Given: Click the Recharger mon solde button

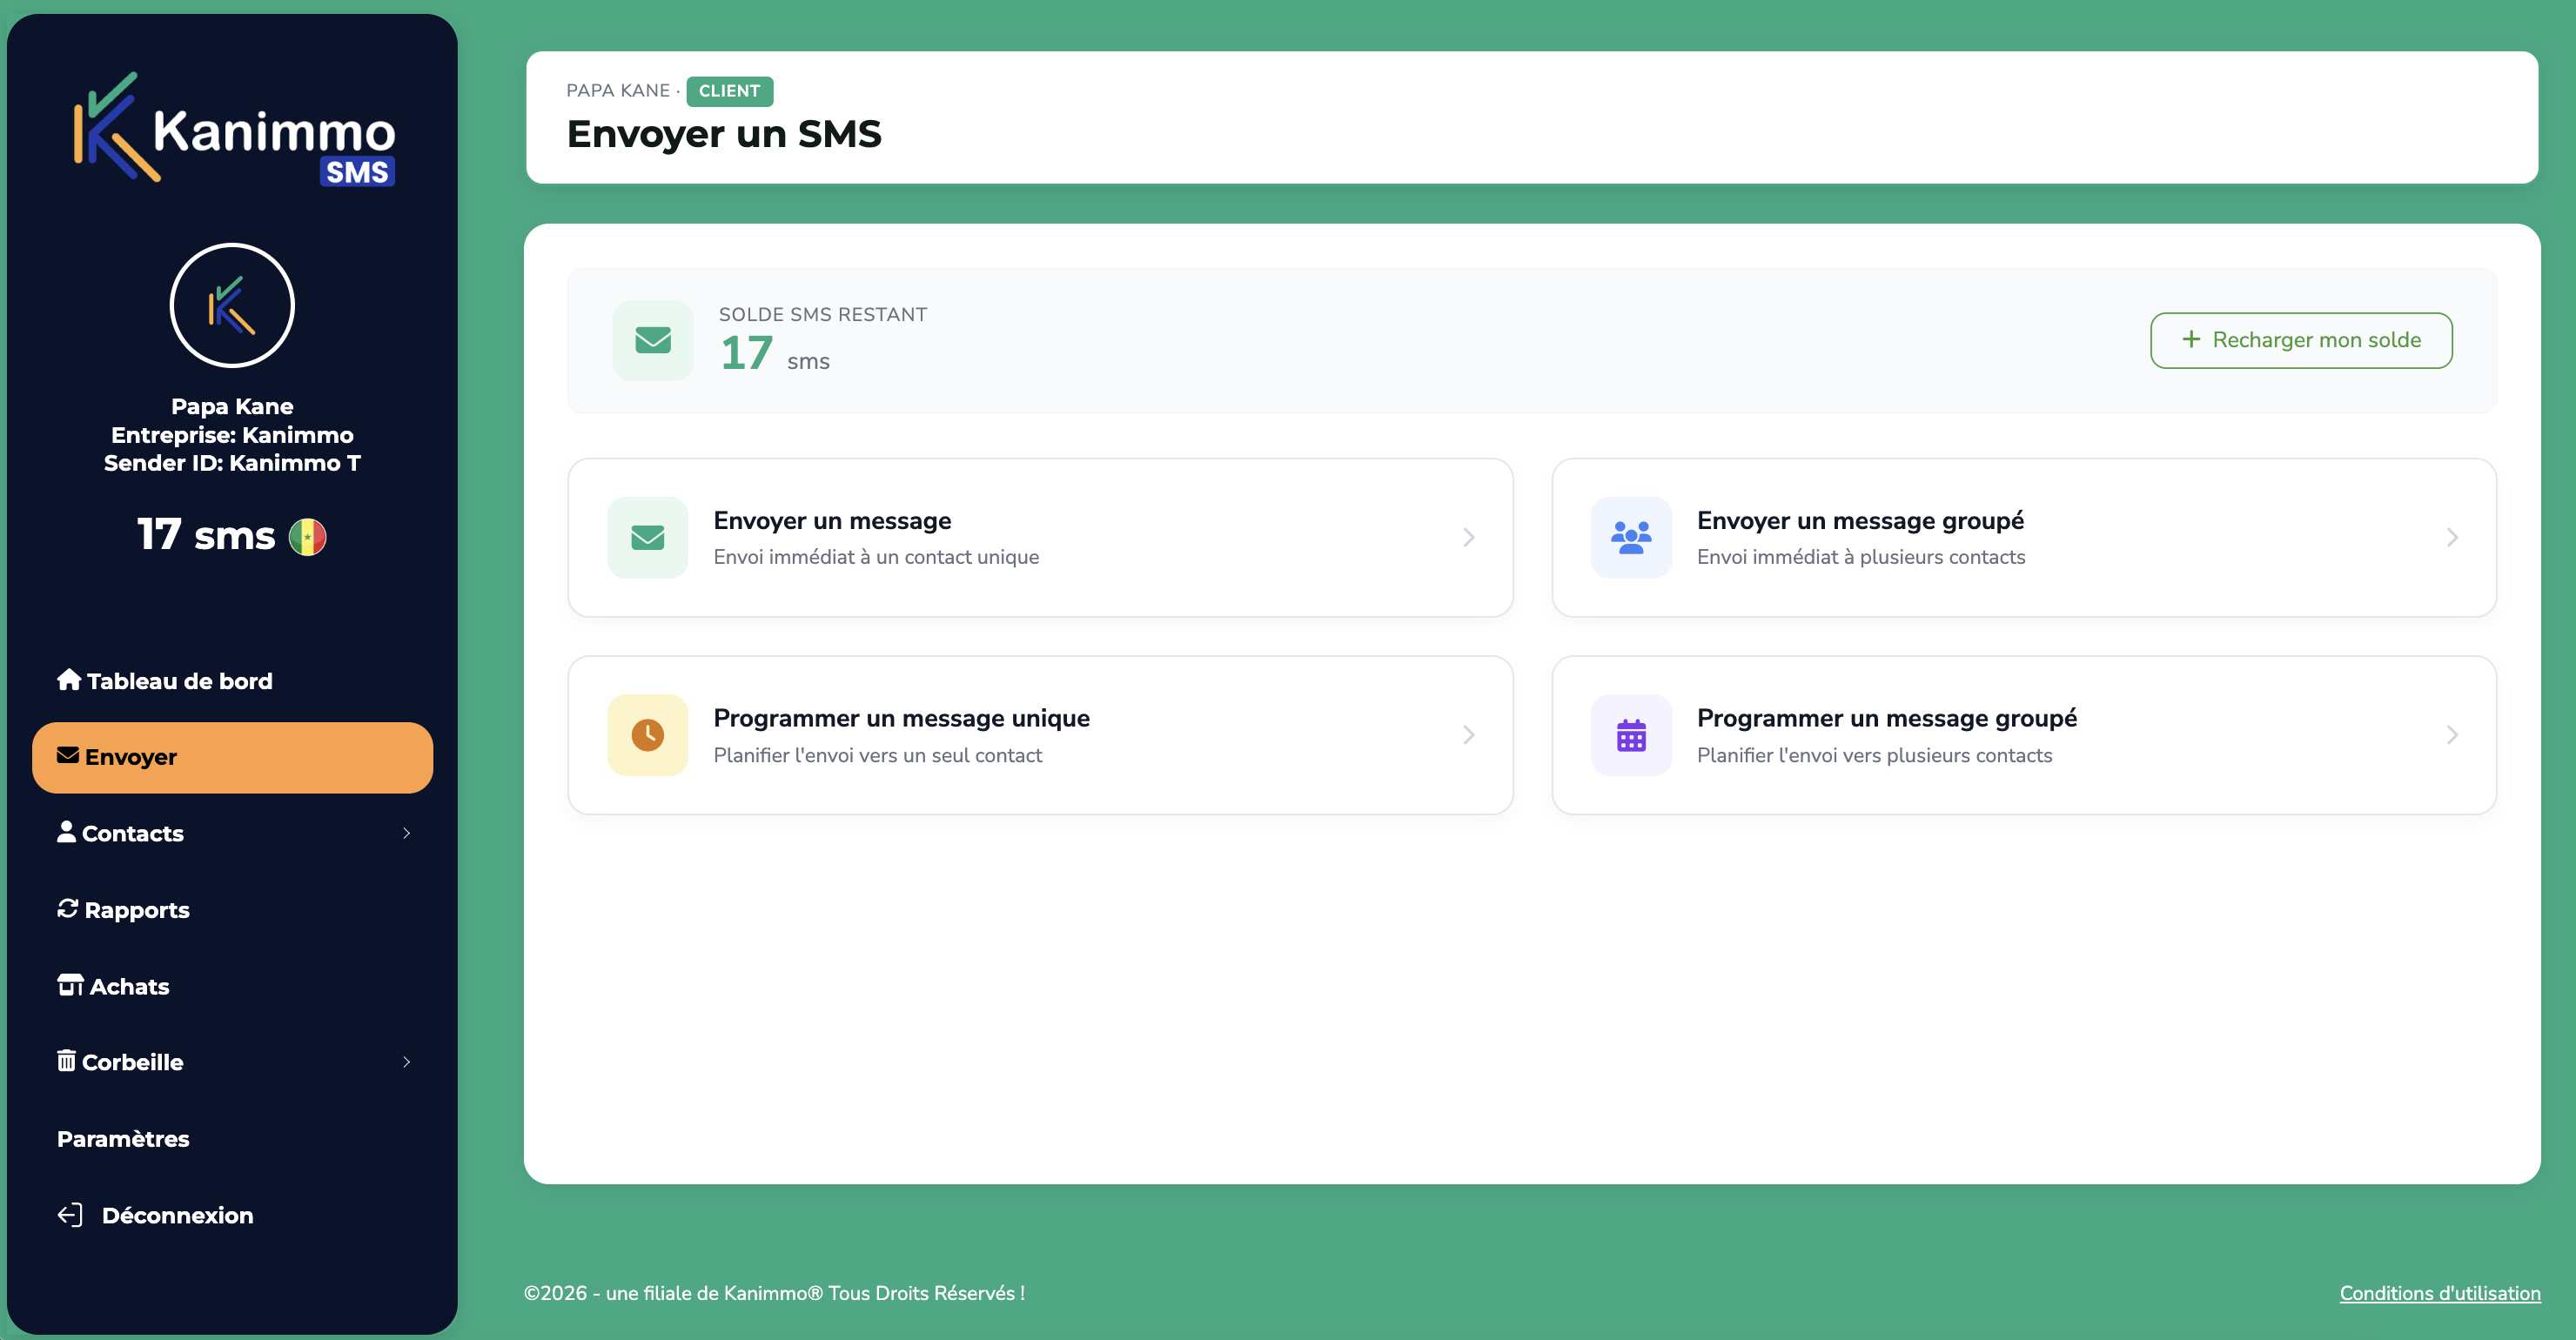Looking at the screenshot, I should pos(2301,340).
